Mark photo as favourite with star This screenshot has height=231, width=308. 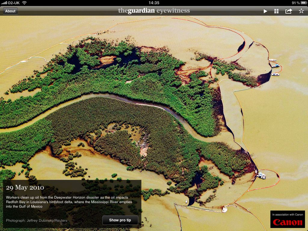(301, 11)
